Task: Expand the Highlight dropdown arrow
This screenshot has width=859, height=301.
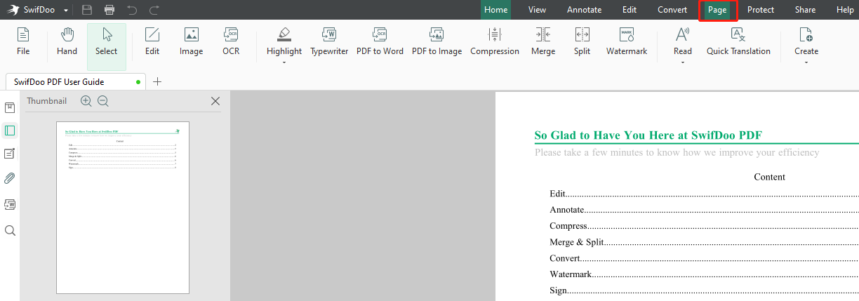Action: tap(284, 62)
